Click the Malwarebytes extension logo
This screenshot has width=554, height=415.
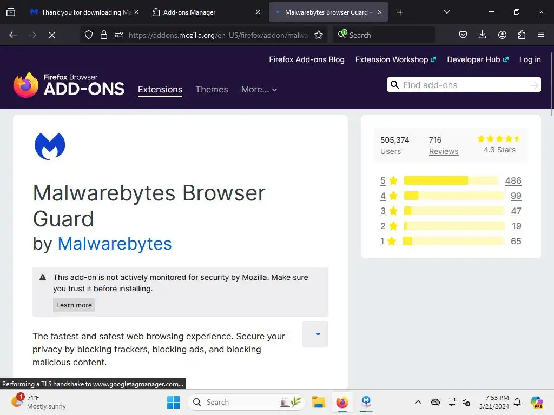(x=50, y=146)
